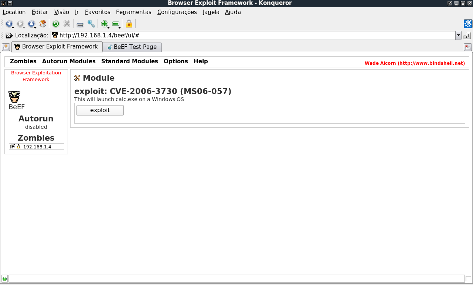The width and height of the screenshot is (473, 285).
Task: Click the padlock security icon
Action: [x=129, y=24]
